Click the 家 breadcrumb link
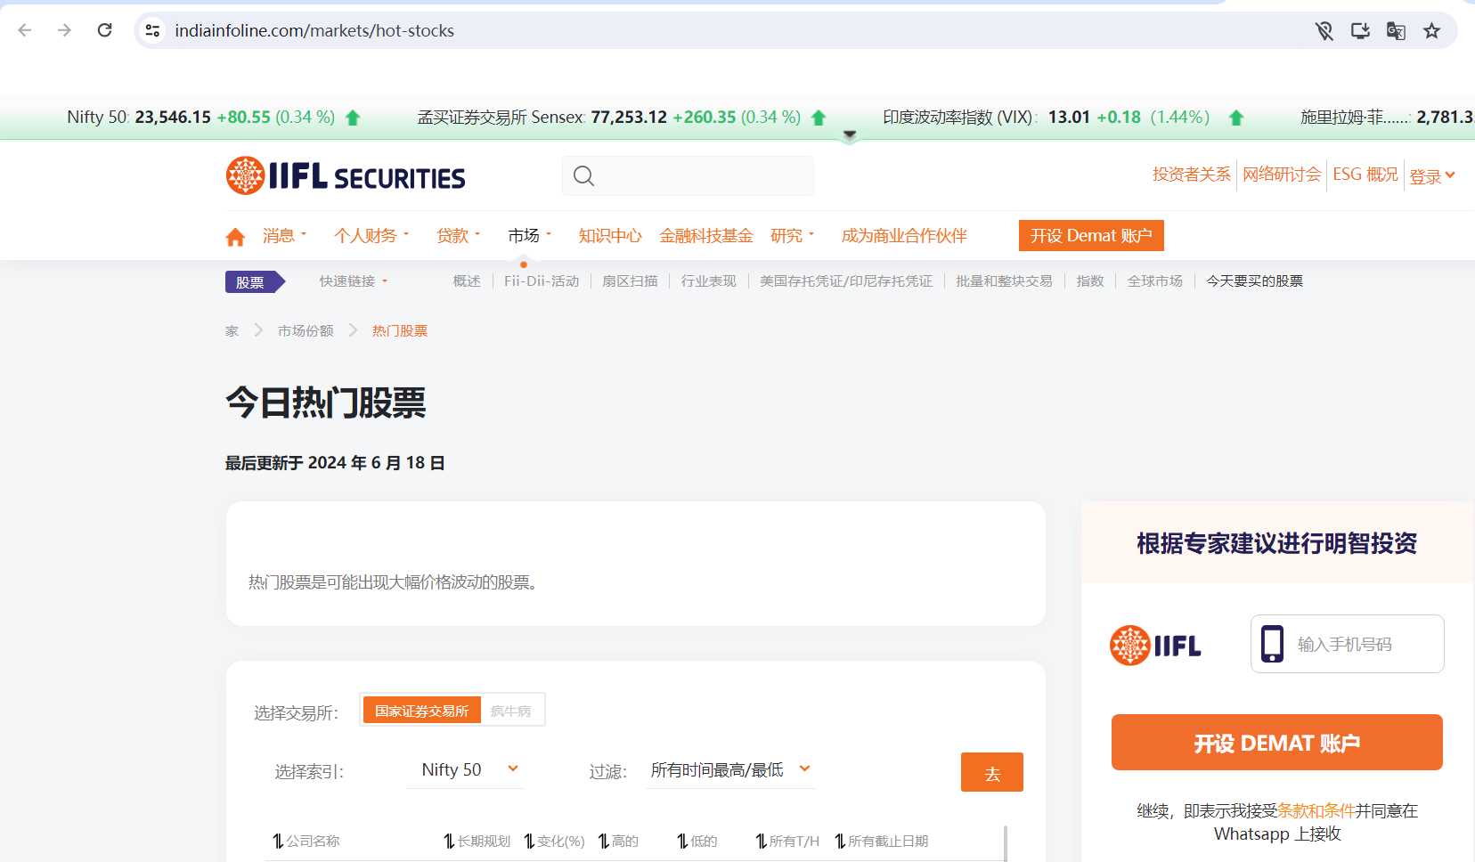 pyautogui.click(x=232, y=331)
